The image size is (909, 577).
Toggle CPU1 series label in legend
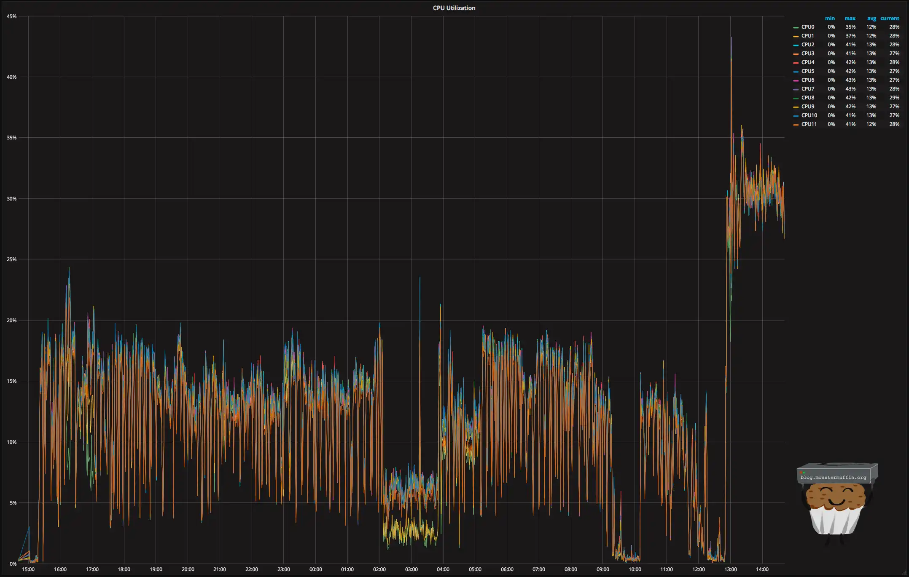pos(807,36)
